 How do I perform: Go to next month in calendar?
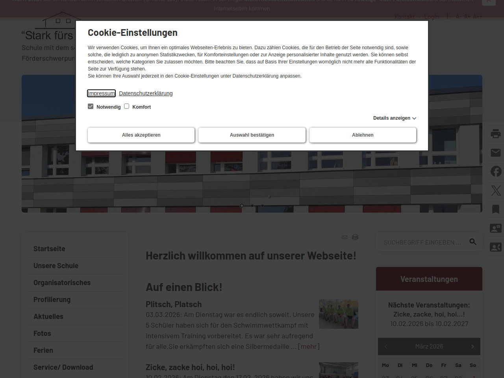(x=472, y=346)
